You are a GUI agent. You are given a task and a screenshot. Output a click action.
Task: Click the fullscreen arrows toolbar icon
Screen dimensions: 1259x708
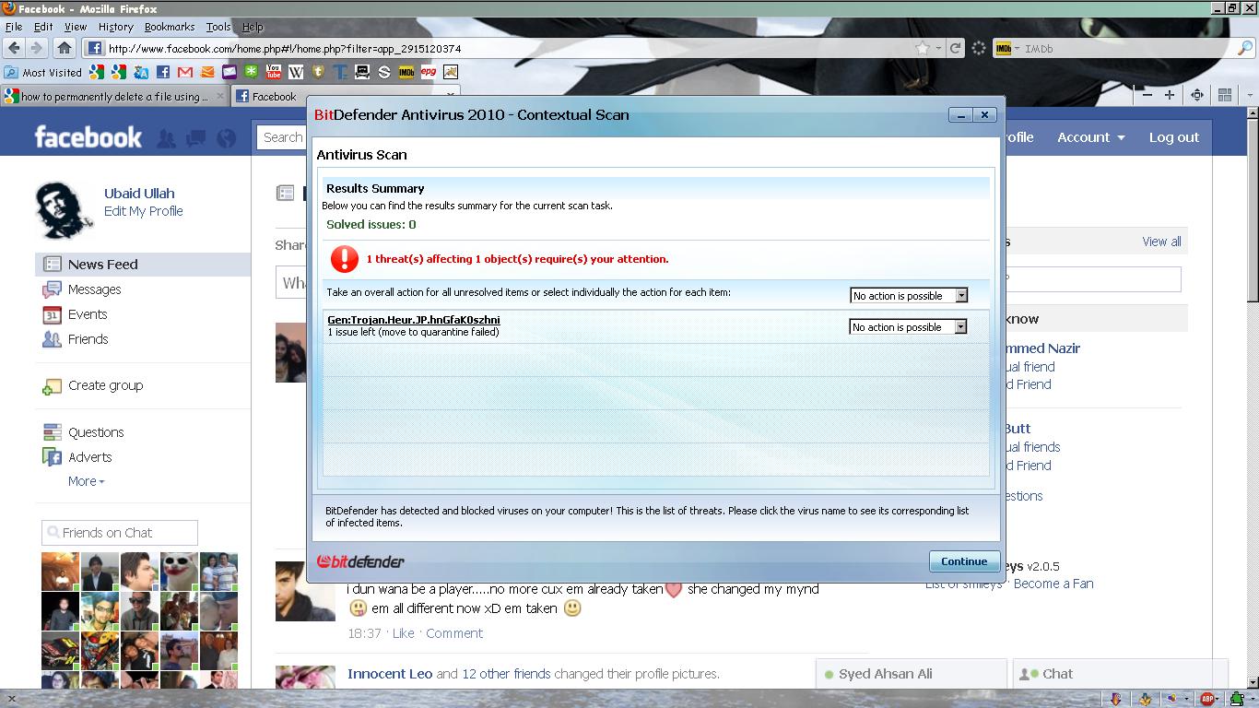click(x=1197, y=95)
